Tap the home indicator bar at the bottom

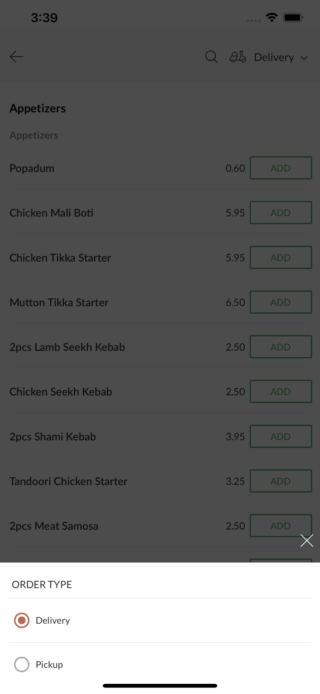click(x=160, y=686)
